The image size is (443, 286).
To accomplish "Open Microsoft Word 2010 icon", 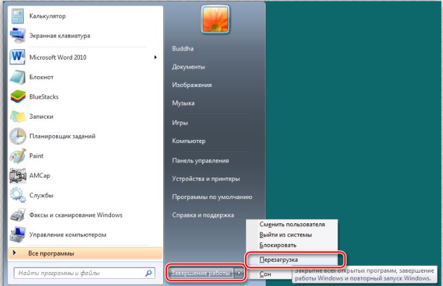I will (x=18, y=57).
